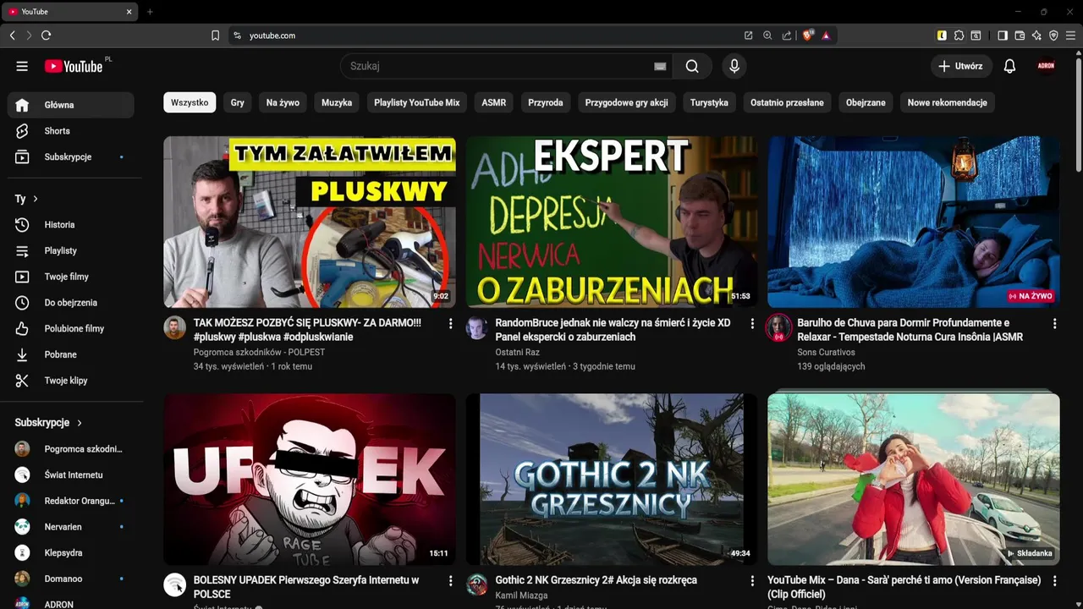Select Ostatnio przesłane chip
Screen dimensions: 1083x609
click(x=787, y=102)
